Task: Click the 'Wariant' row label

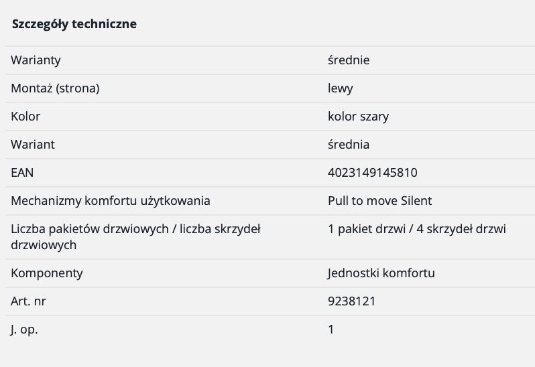Action: 33,145
